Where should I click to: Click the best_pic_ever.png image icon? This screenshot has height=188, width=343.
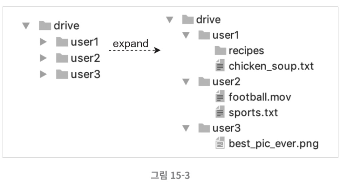coord(220,143)
